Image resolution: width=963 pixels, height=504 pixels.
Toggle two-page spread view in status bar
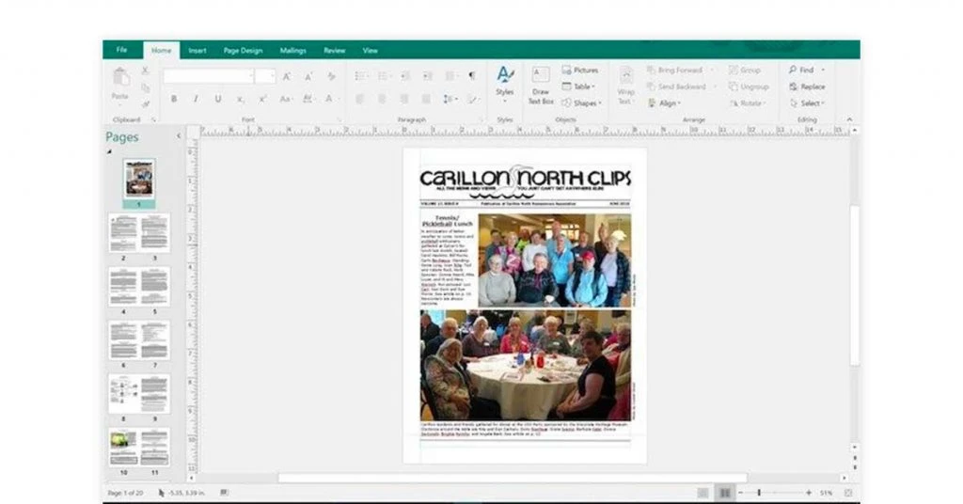(725, 493)
